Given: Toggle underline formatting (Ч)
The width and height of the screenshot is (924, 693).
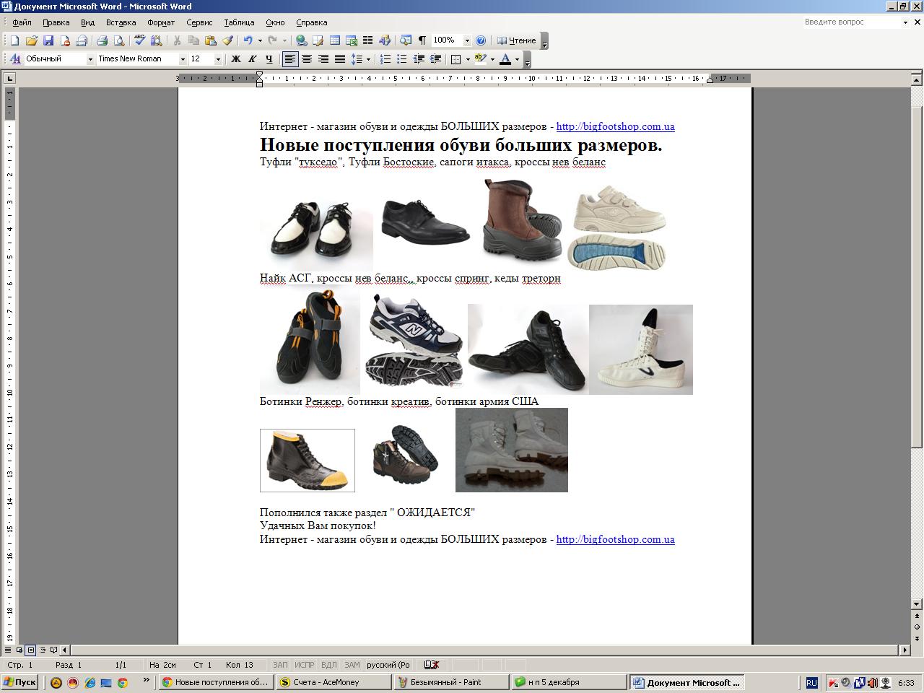Looking at the screenshot, I should [x=269, y=59].
